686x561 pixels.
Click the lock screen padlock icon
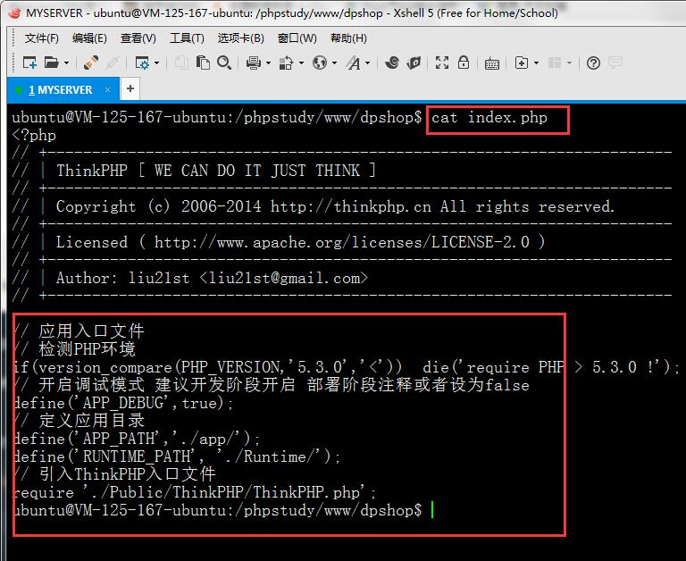pos(464,63)
